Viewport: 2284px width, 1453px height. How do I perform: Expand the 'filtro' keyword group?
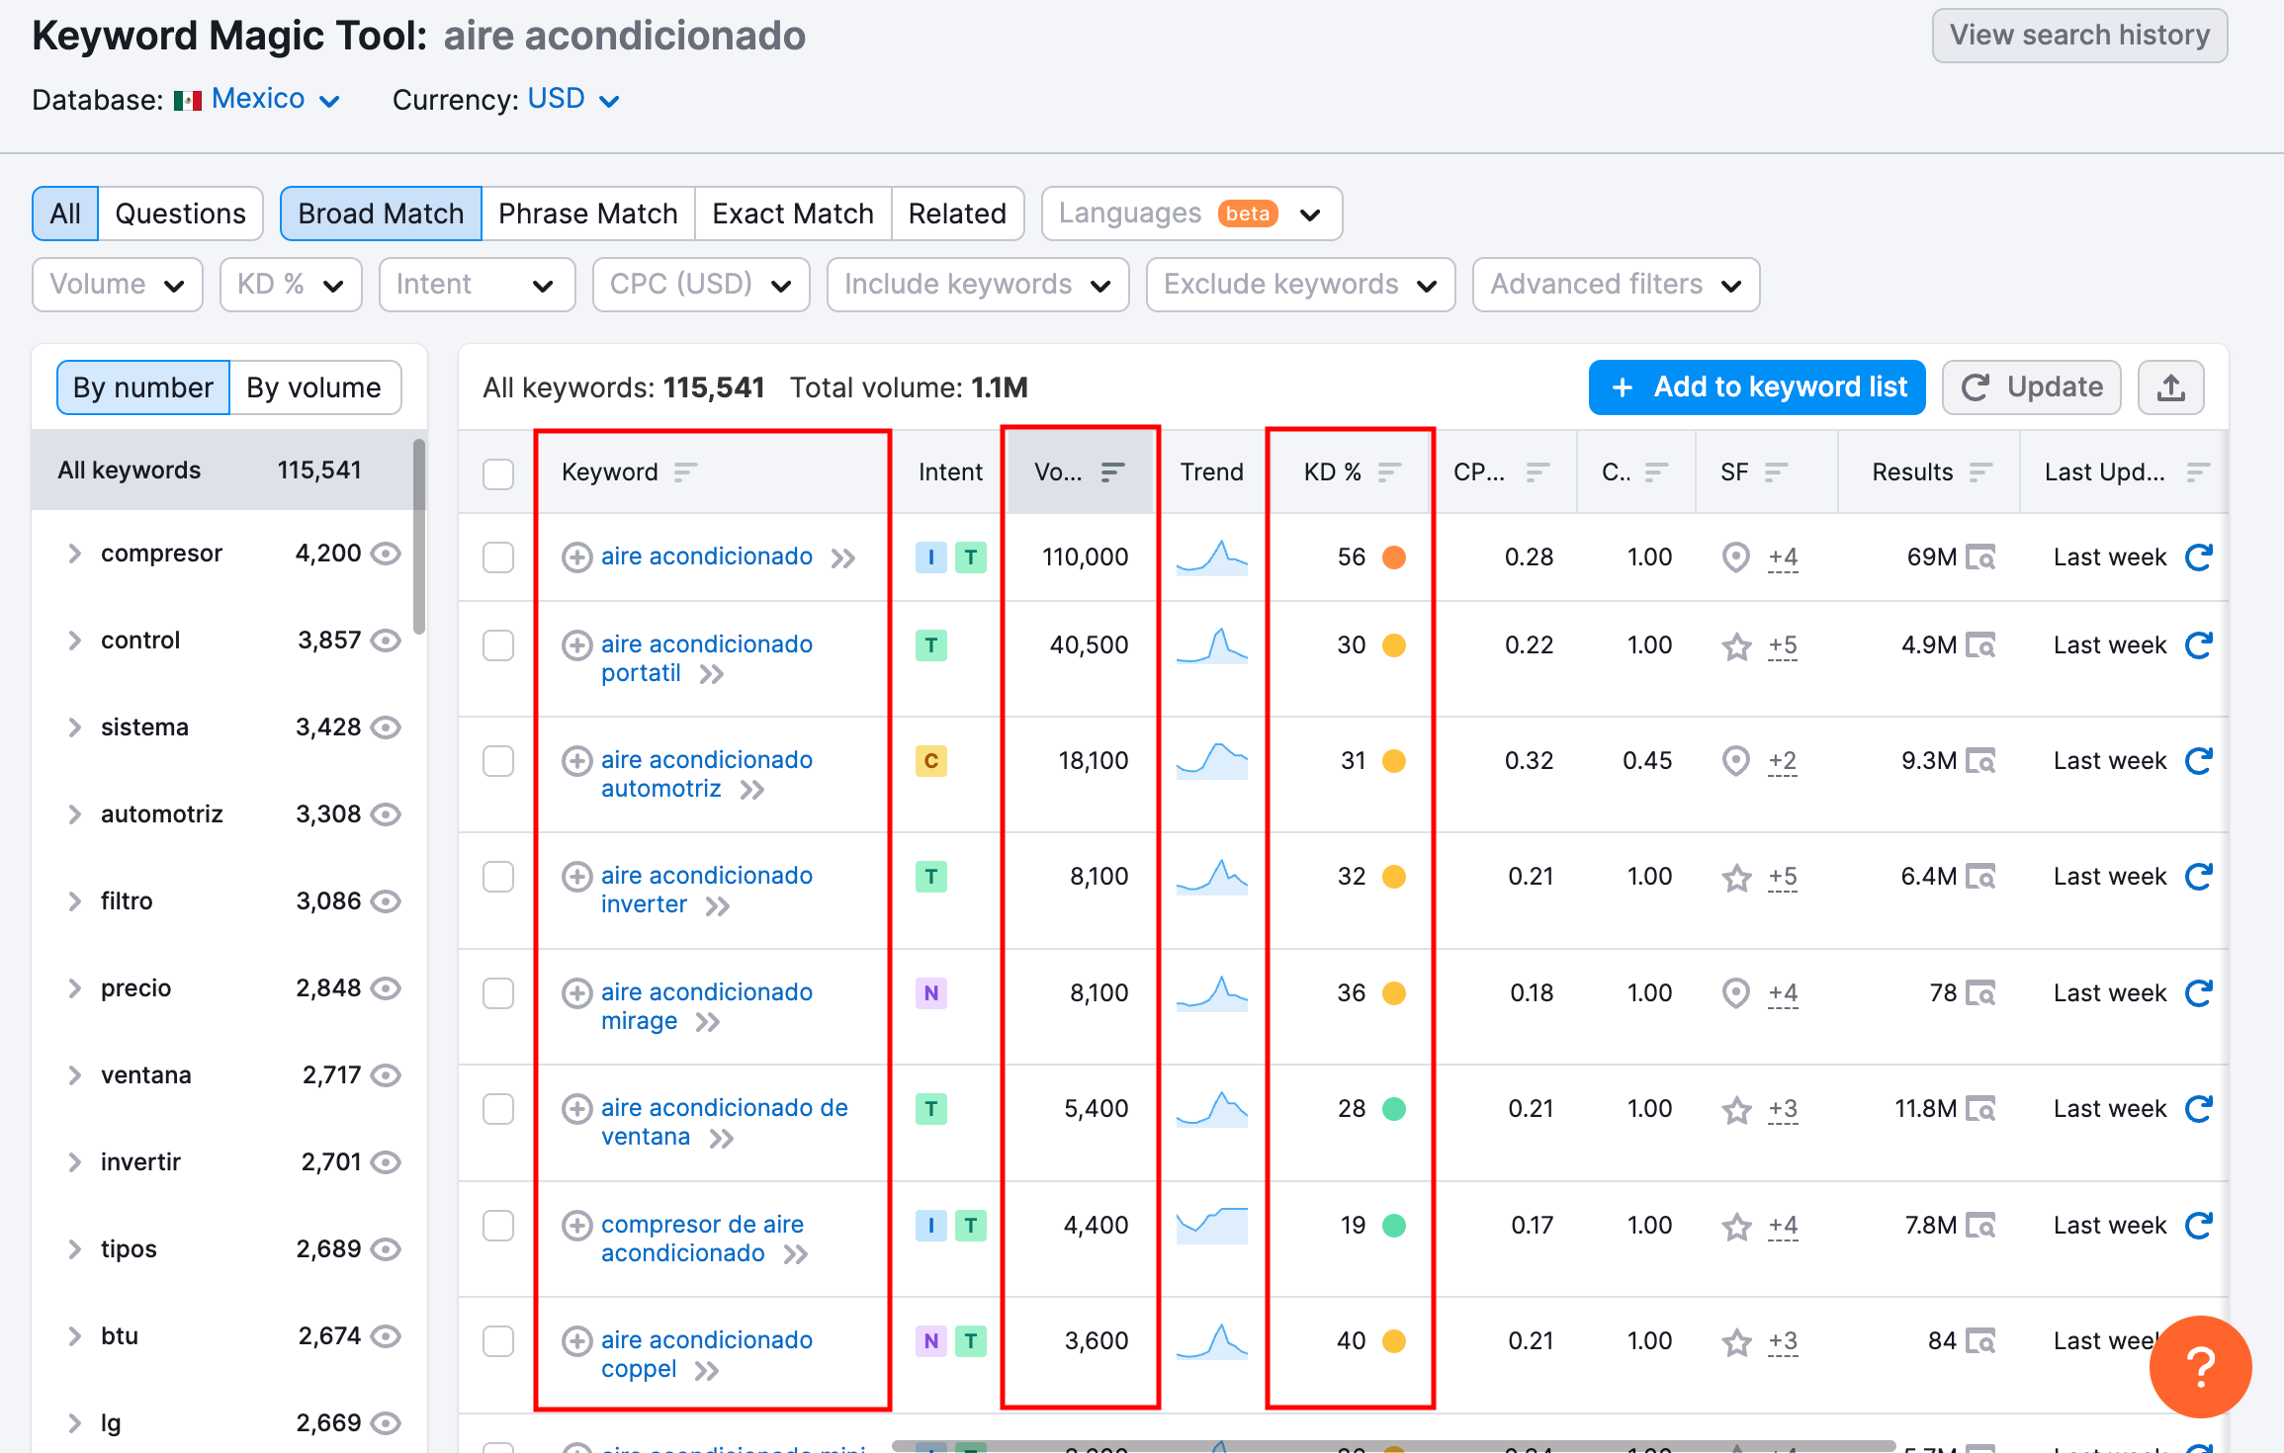(x=74, y=901)
